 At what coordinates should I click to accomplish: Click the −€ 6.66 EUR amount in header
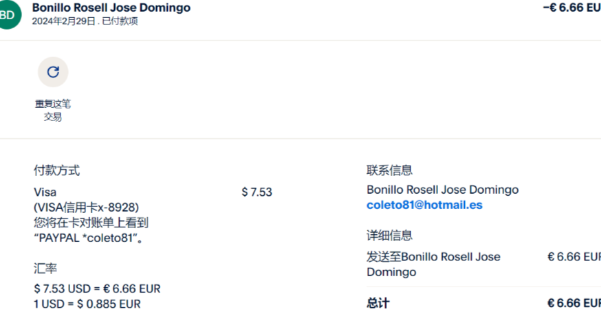pos(572,8)
